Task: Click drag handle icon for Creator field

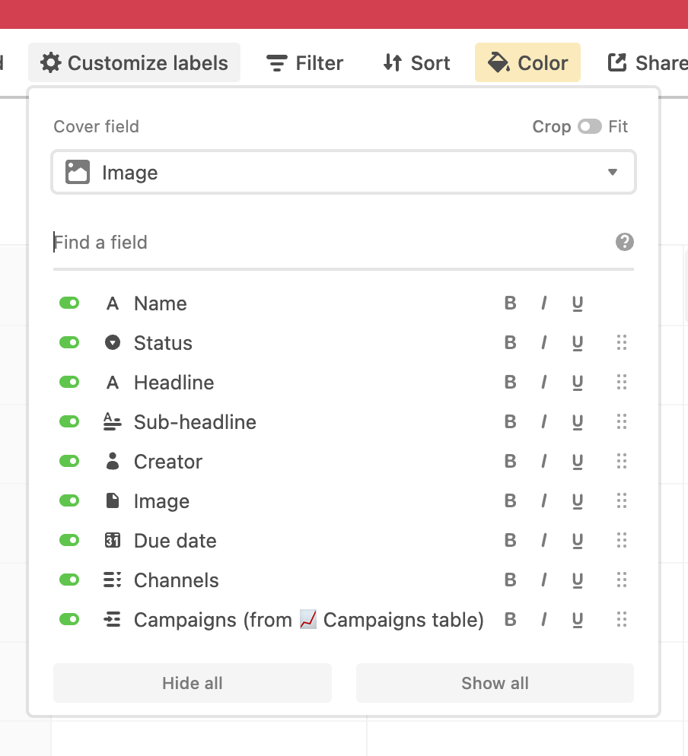Action: click(622, 462)
